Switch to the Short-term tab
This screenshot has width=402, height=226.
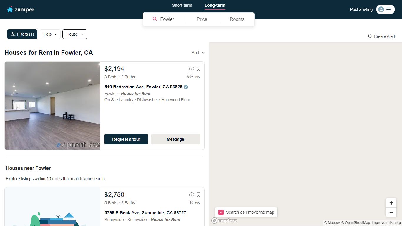[x=182, y=5]
